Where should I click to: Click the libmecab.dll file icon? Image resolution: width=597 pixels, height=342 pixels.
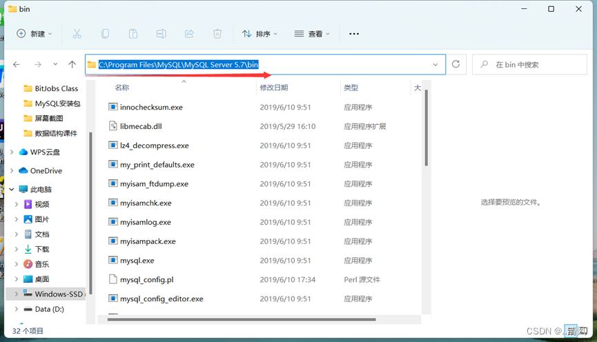[x=112, y=126]
